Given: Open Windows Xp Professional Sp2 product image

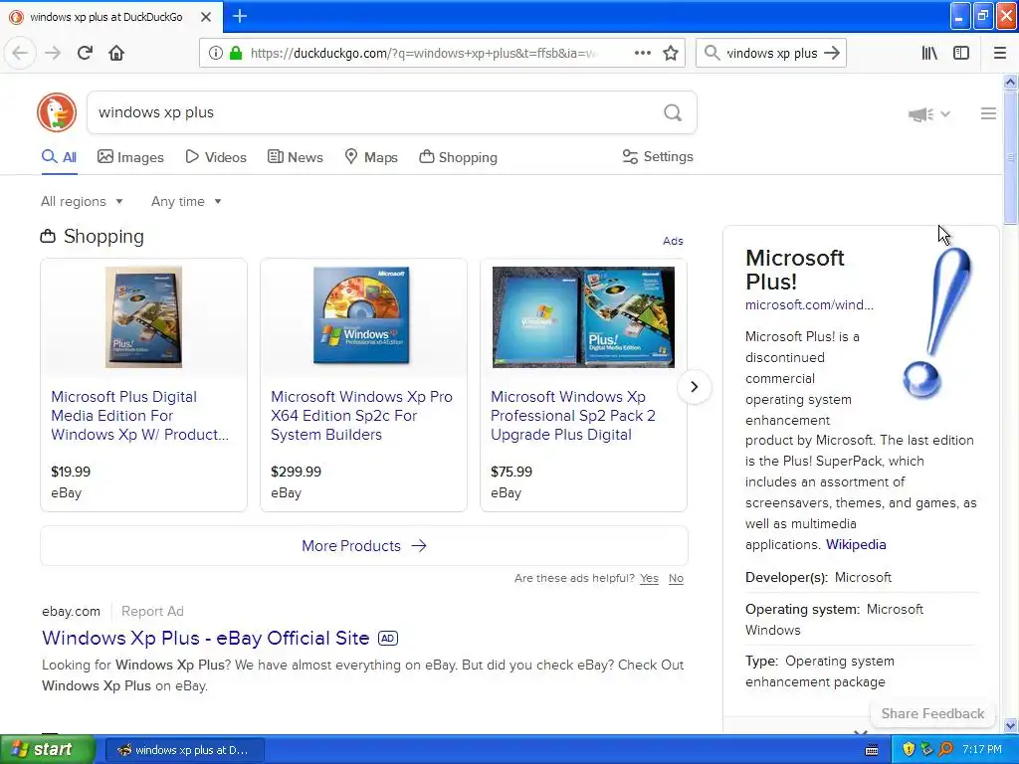Looking at the screenshot, I should 583,317.
